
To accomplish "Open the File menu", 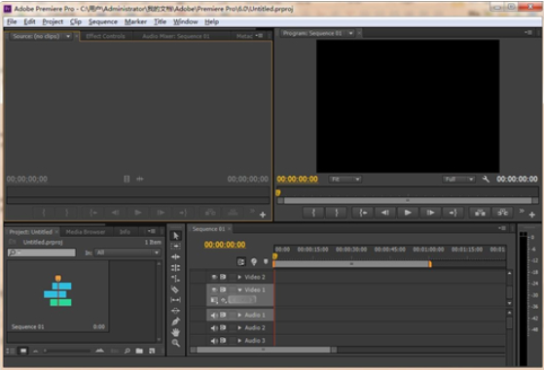I will coord(12,21).
